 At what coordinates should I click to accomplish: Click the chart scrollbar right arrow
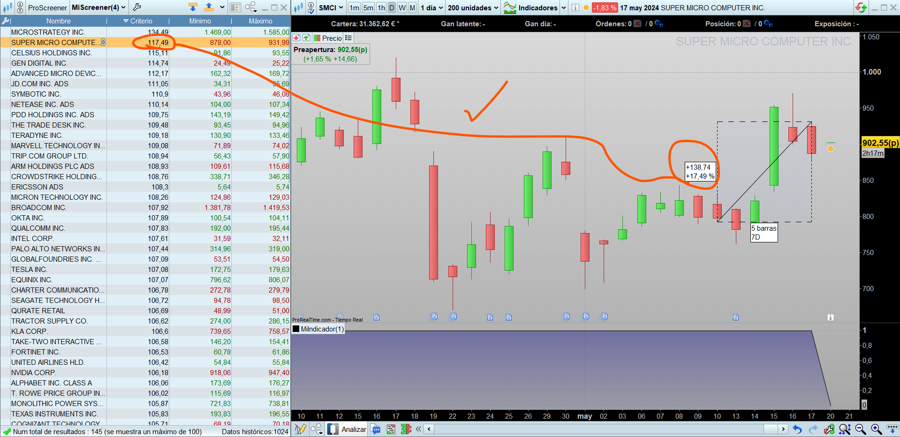[x=783, y=429]
